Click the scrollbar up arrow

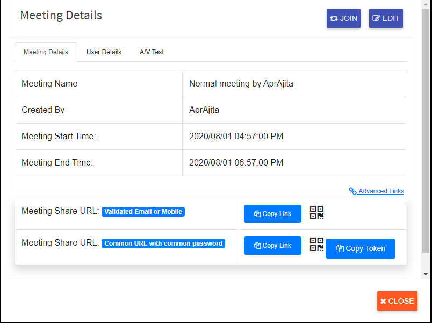(426, 4)
